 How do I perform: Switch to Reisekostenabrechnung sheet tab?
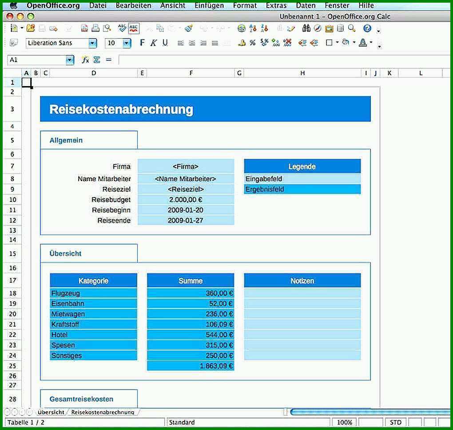click(103, 412)
